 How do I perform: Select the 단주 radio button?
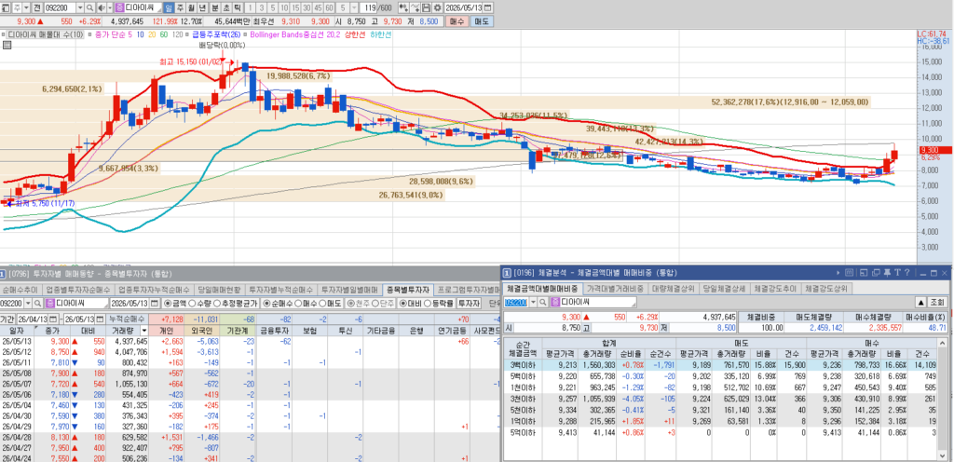(x=375, y=303)
